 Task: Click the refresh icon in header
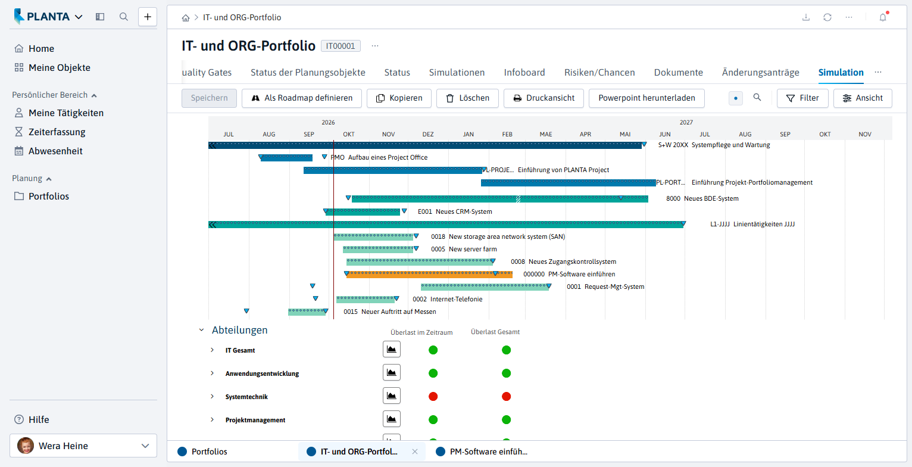click(827, 17)
